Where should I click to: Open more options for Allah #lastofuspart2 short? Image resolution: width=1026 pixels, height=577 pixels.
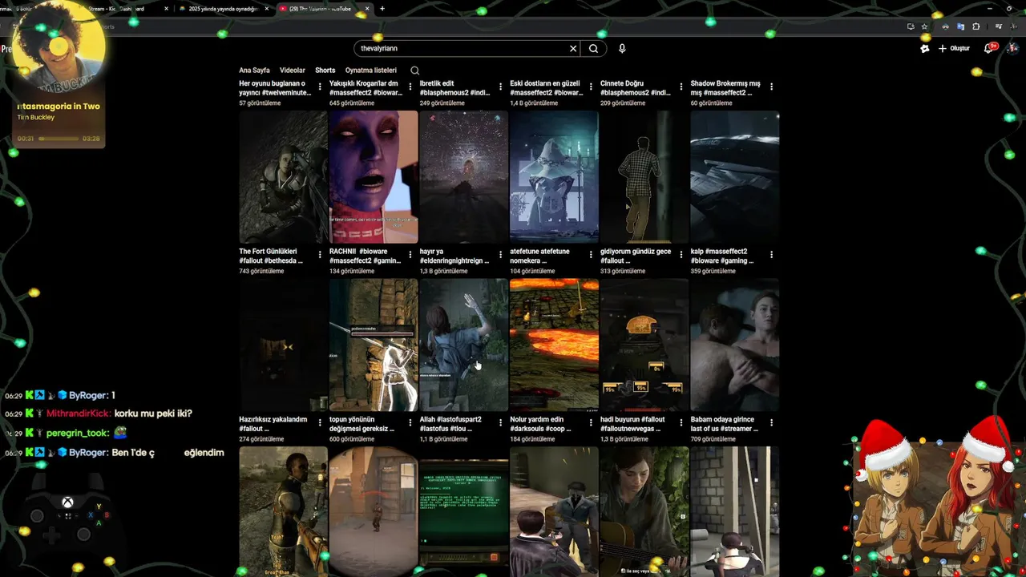500,423
